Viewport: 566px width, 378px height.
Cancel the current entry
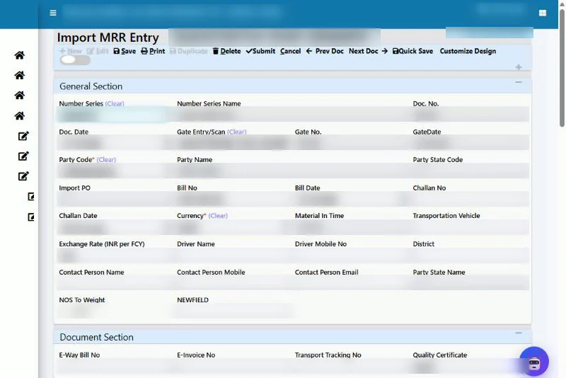tap(290, 51)
